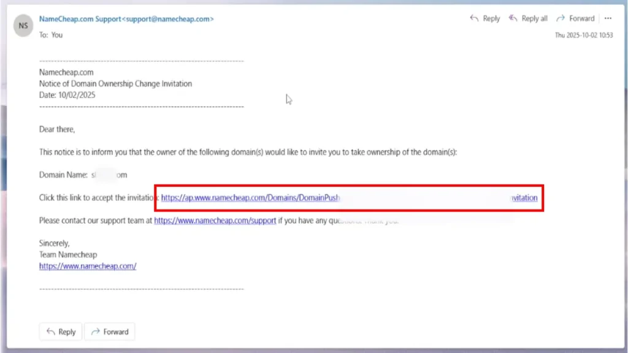Forward the email from the top toolbar
The width and height of the screenshot is (628, 353).
point(575,18)
